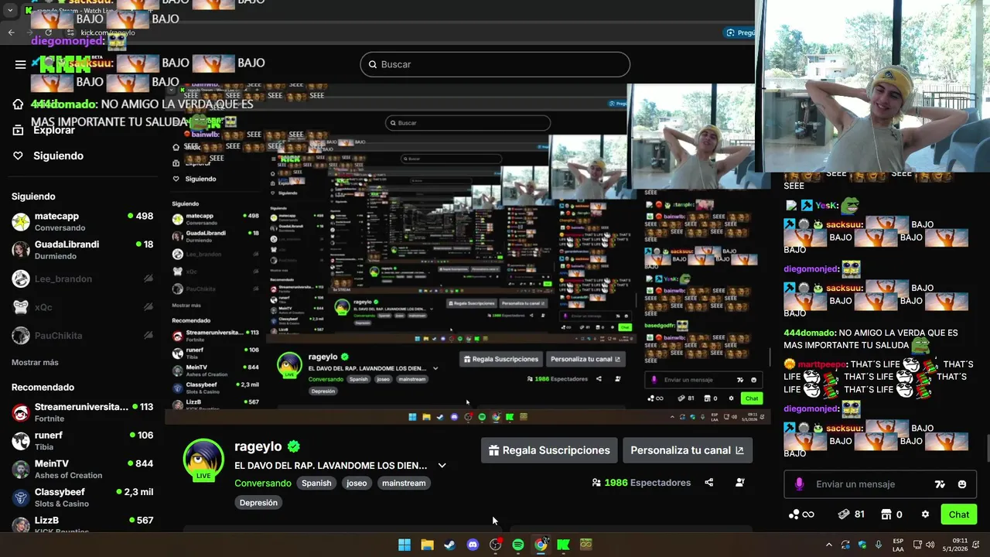The image size is (990, 557).
Task: Show hidden system tray icons chevron
Action: (829, 545)
